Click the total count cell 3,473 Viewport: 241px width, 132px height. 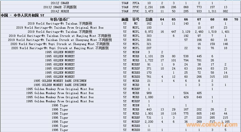point(149,11)
